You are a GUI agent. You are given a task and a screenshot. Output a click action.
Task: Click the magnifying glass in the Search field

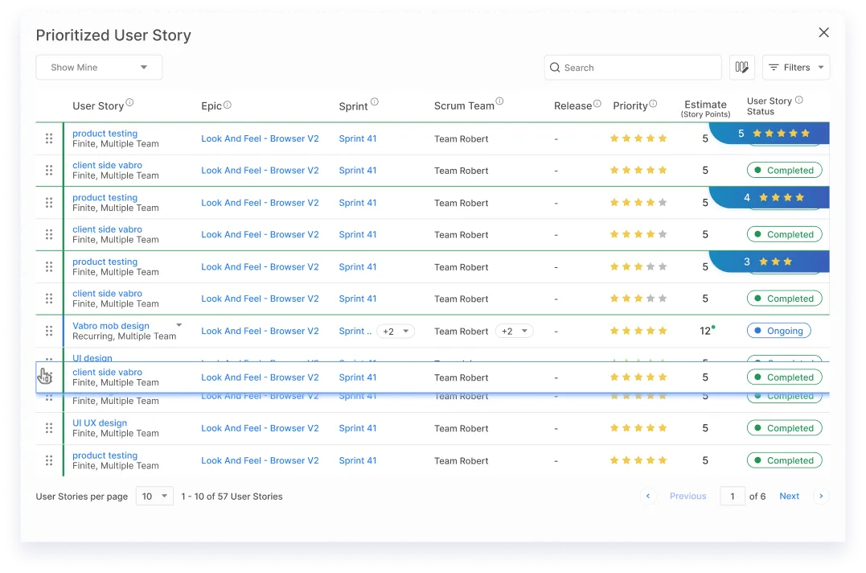(x=555, y=68)
